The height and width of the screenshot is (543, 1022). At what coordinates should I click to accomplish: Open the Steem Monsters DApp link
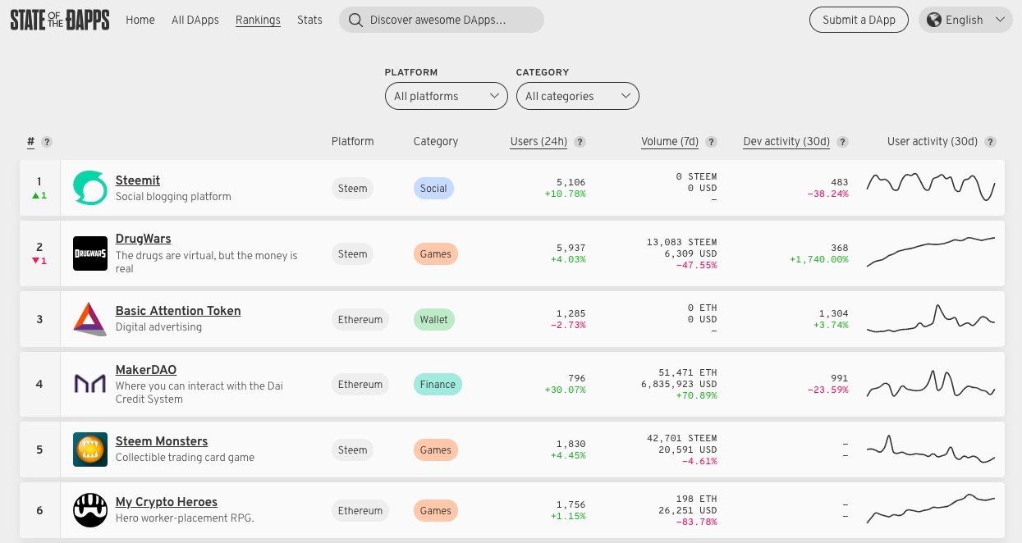162,441
